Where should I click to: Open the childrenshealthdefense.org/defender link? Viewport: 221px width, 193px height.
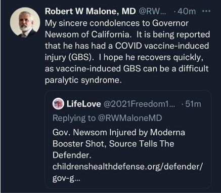tap(127, 167)
